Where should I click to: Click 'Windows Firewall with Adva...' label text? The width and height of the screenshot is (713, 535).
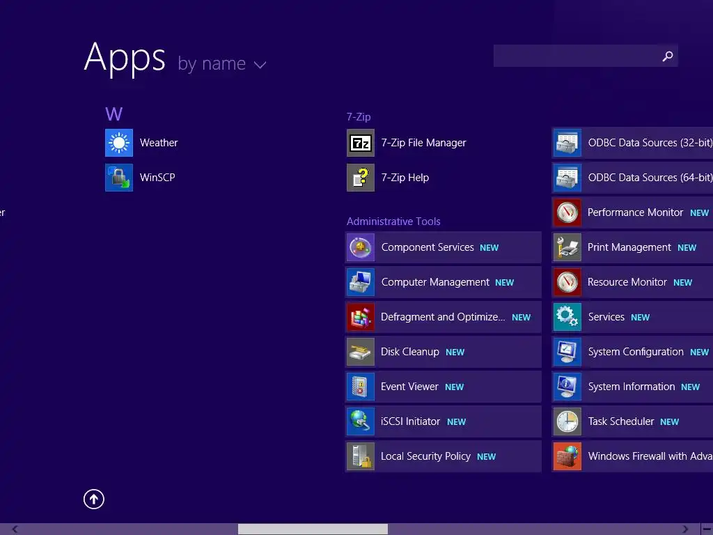(x=650, y=456)
